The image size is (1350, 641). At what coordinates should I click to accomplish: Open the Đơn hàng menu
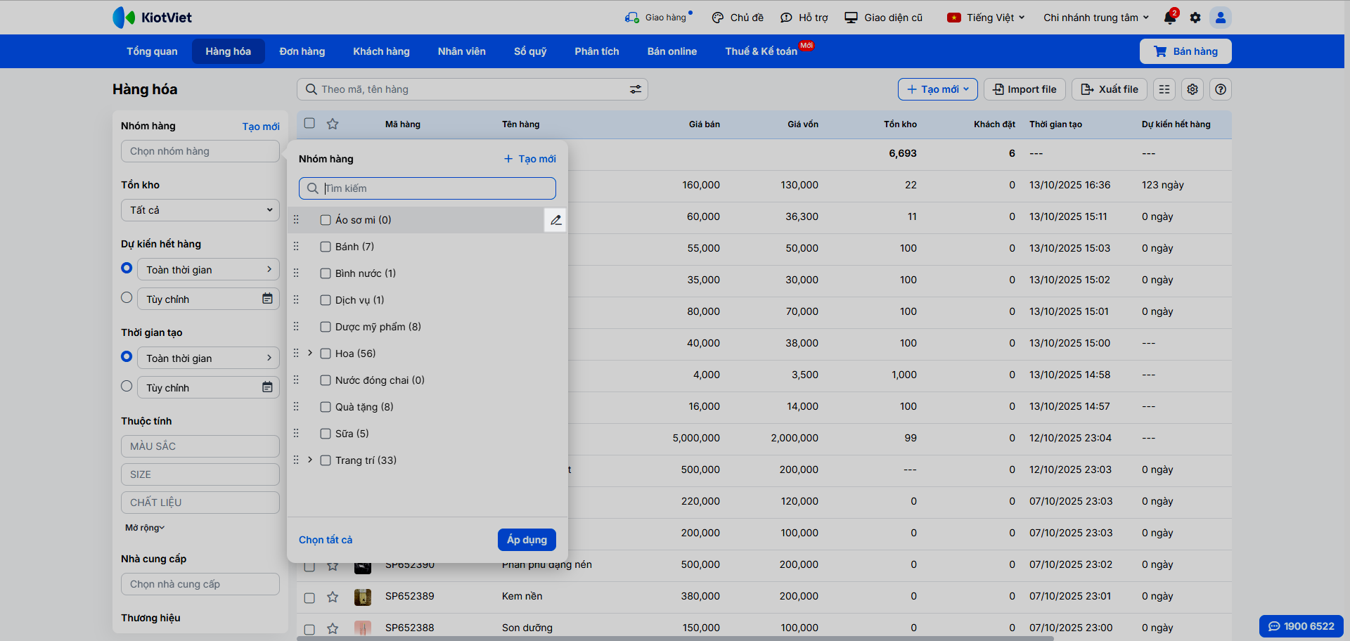pyautogui.click(x=302, y=51)
